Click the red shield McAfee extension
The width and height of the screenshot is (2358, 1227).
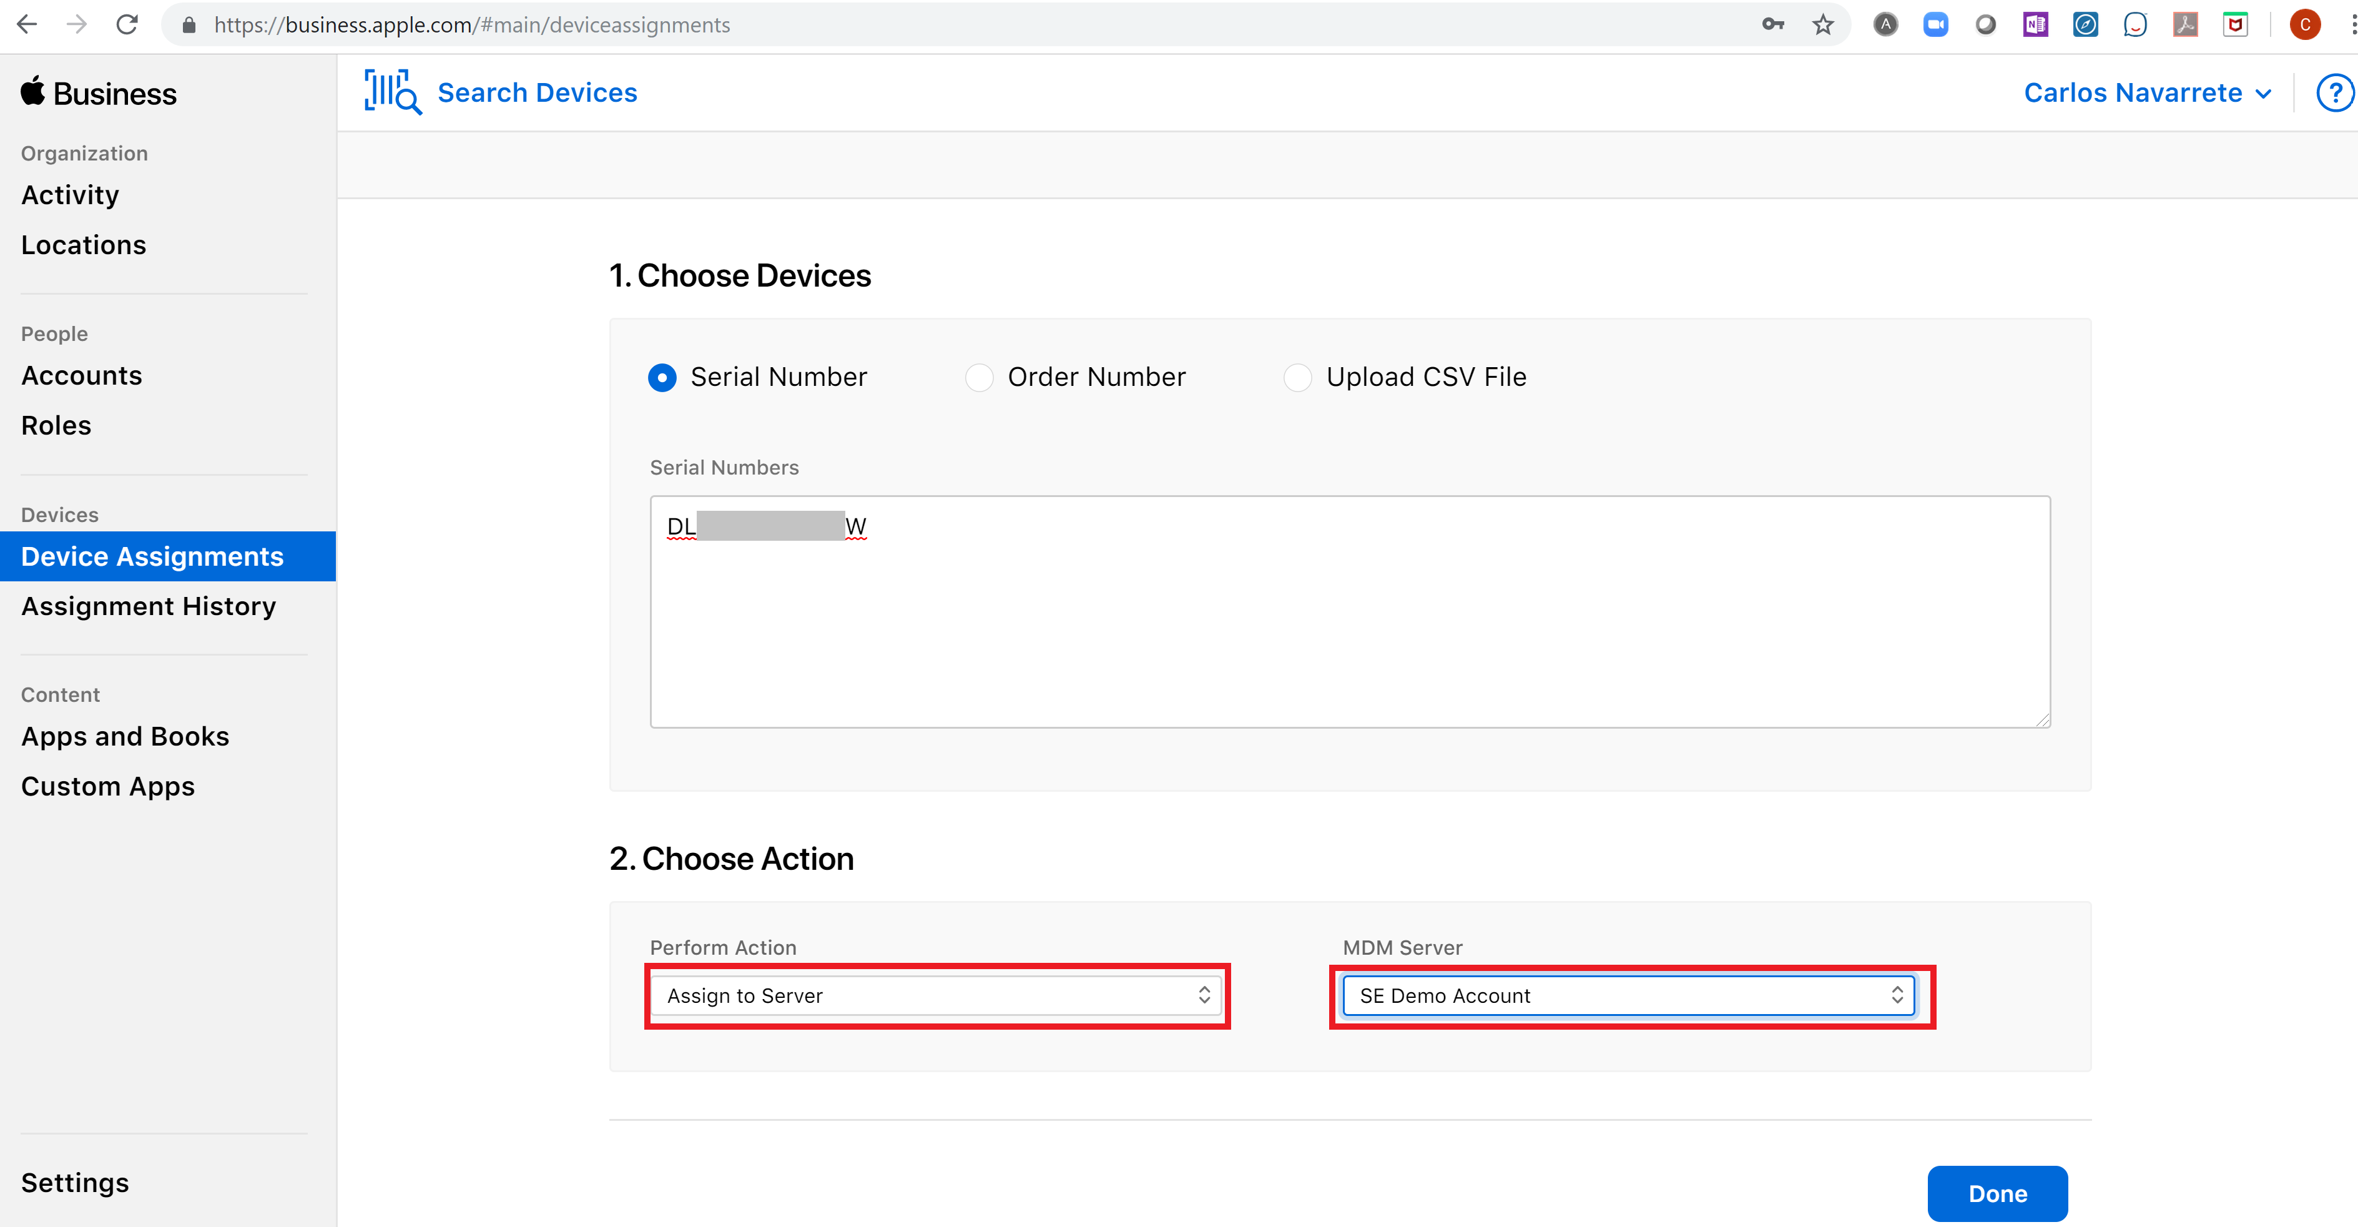[2236, 25]
